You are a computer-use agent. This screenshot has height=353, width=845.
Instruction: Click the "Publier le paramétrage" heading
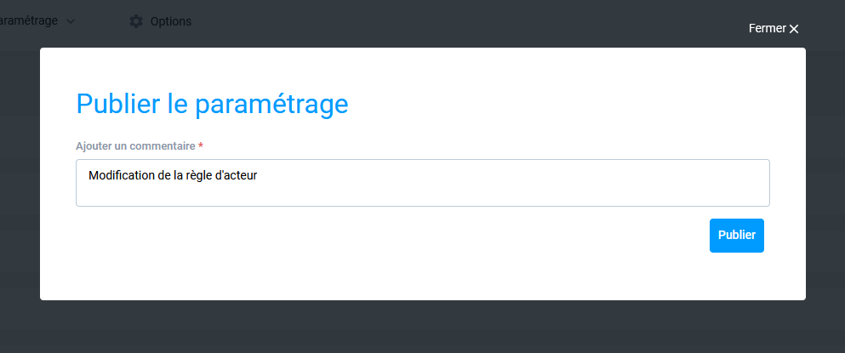212,104
